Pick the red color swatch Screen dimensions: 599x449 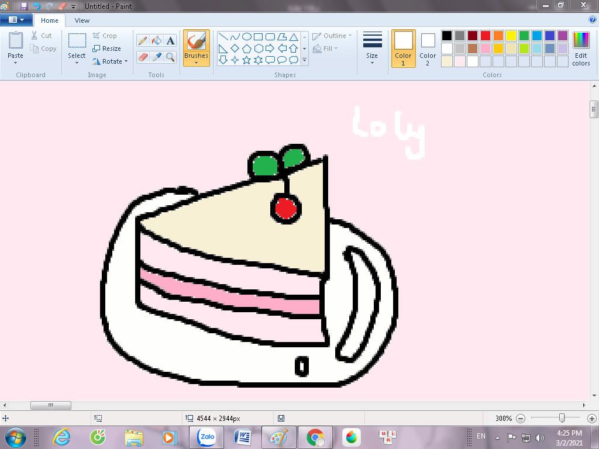tap(486, 36)
